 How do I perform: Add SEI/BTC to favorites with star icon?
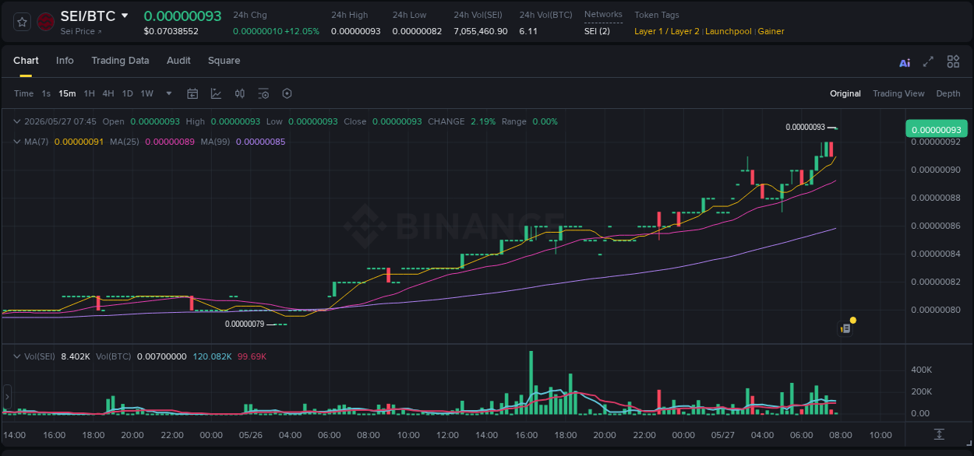tap(23, 22)
